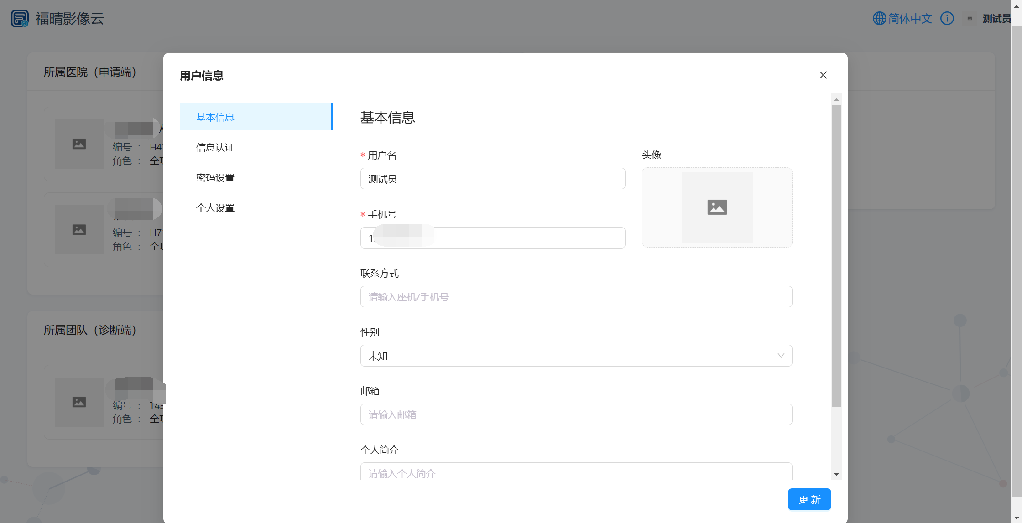Click the globe language icon
The image size is (1022, 523).
tap(879, 19)
